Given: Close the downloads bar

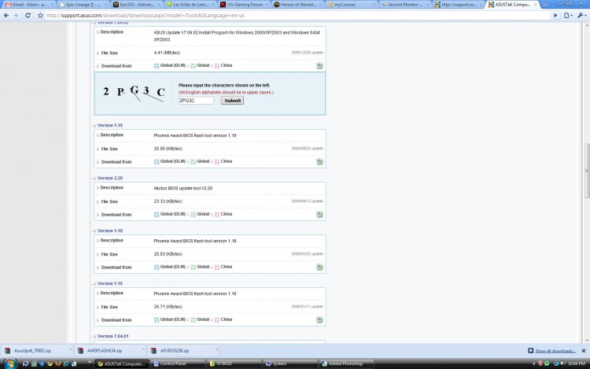Looking at the screenshot, I should pyautogui.click(x=584, y=351).
